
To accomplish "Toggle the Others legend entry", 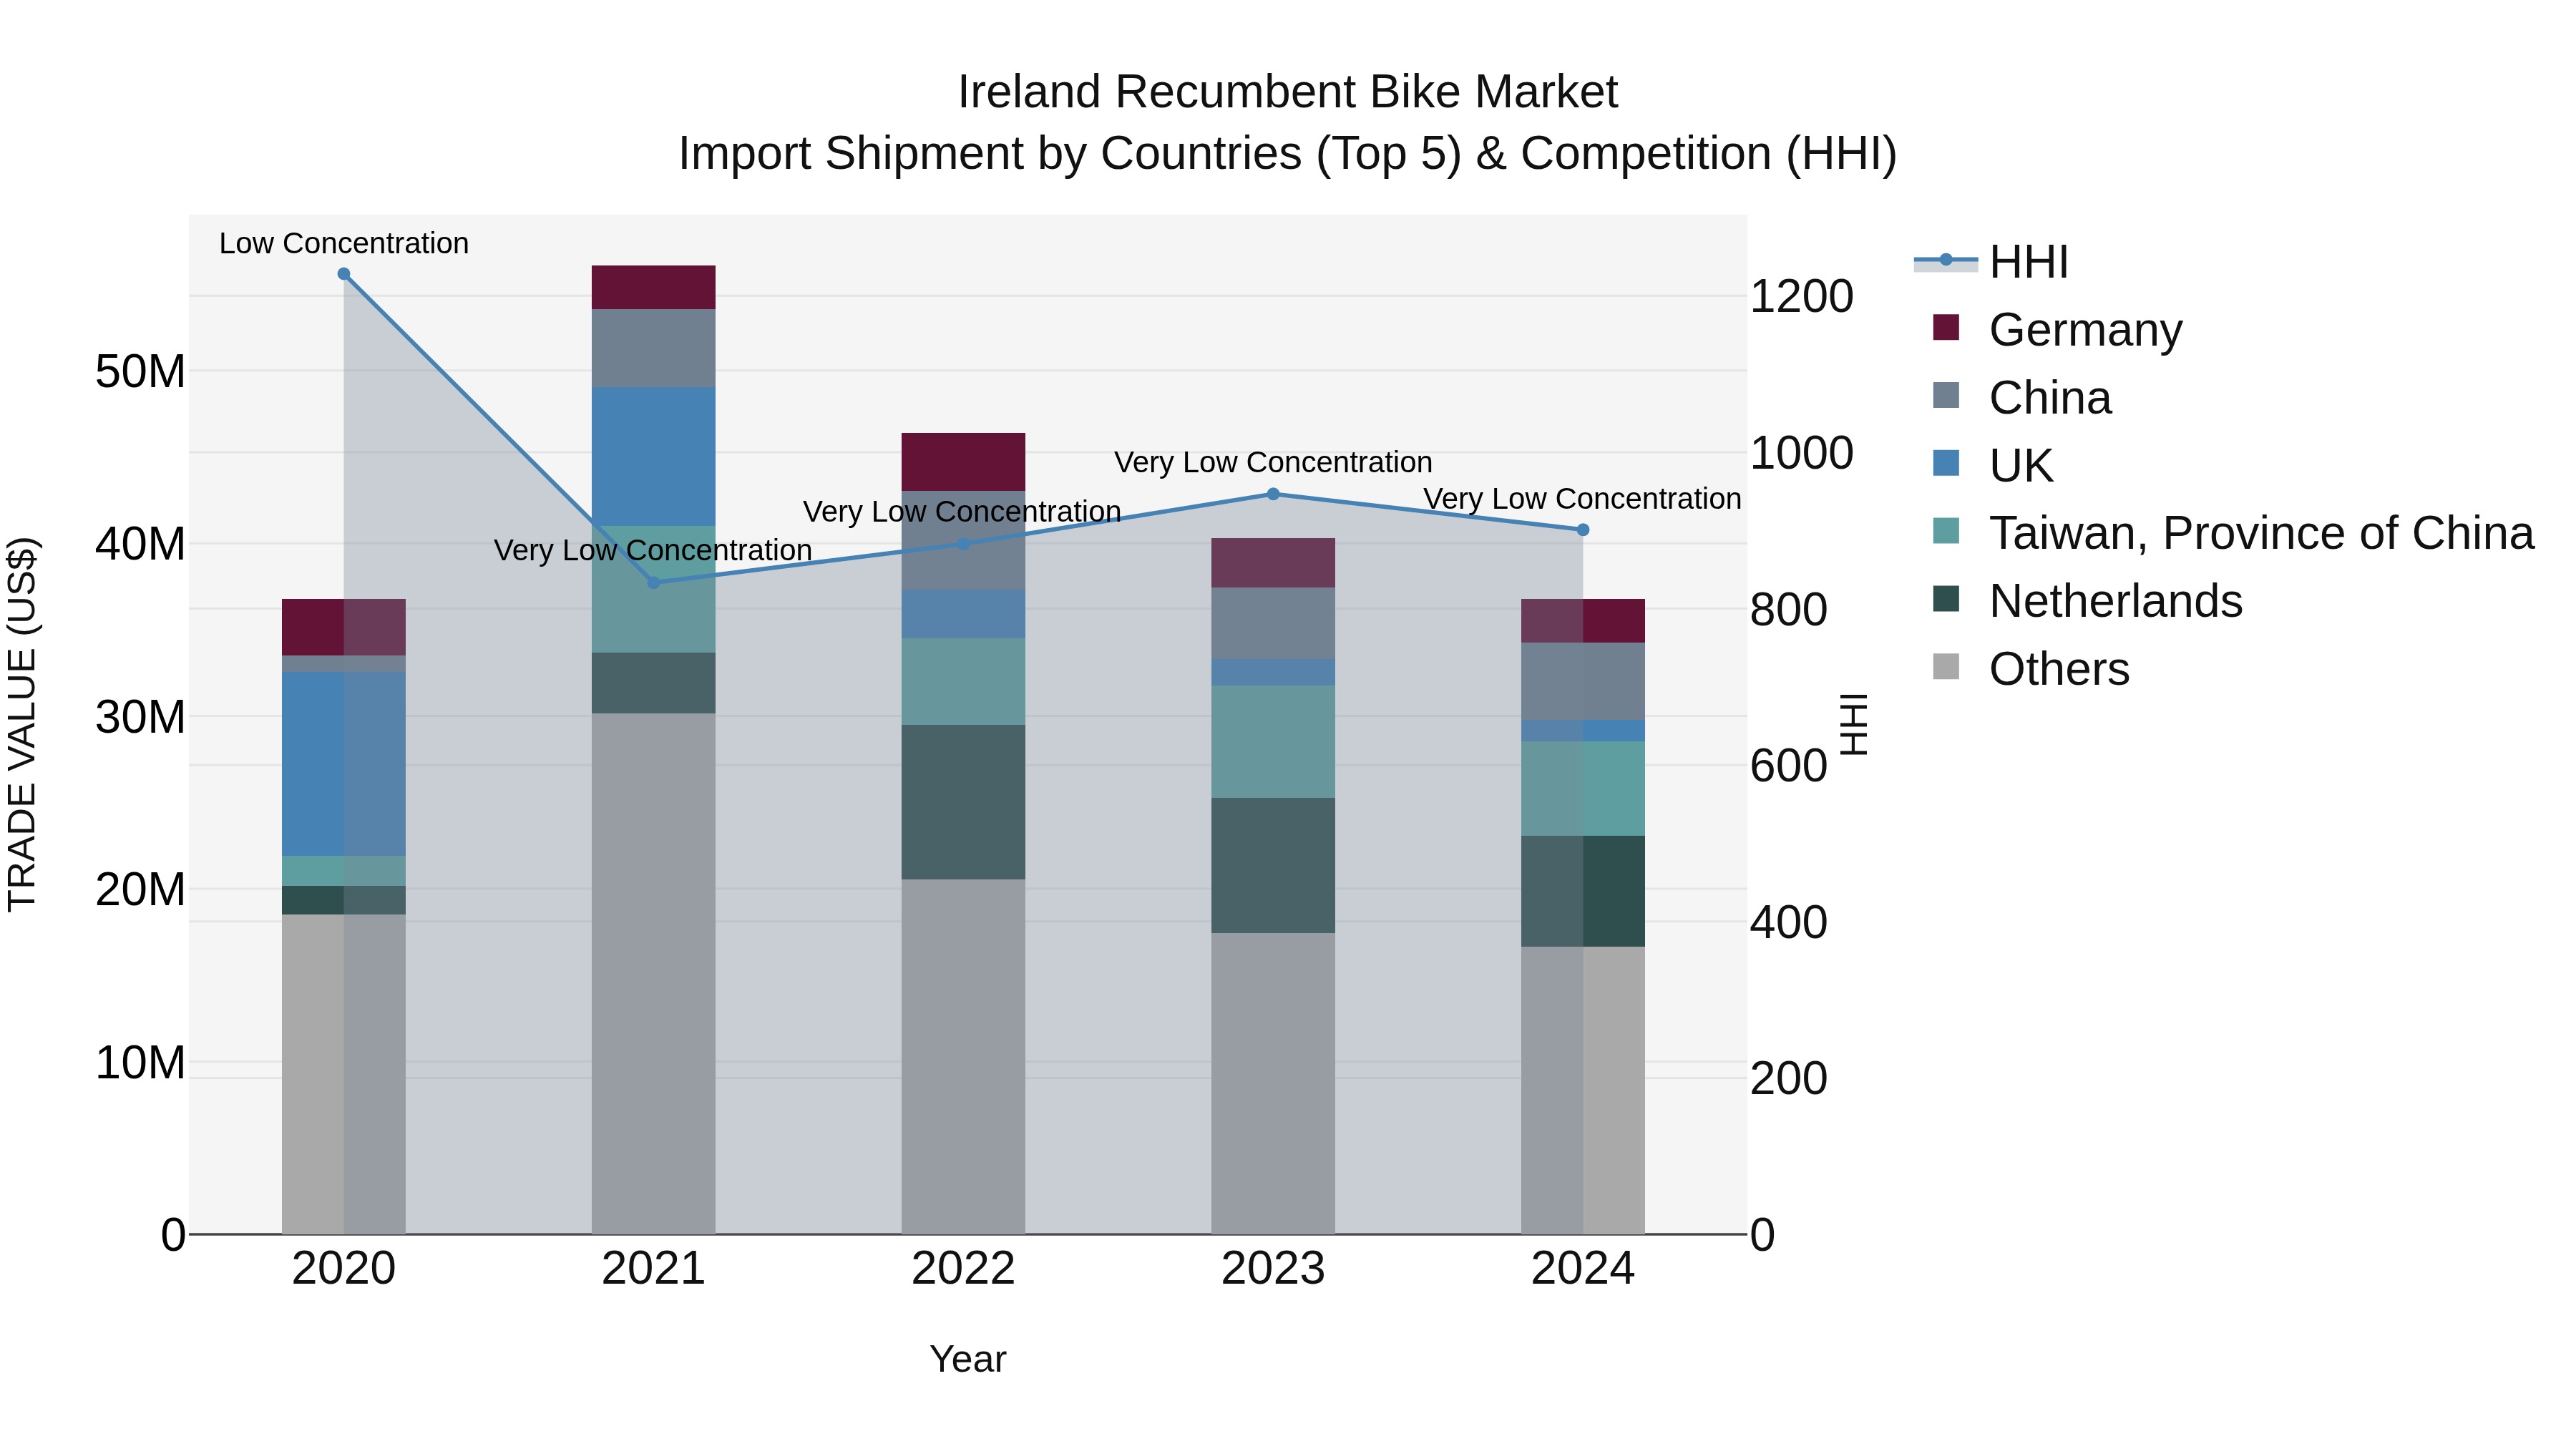I will (x=2031, y=668).
